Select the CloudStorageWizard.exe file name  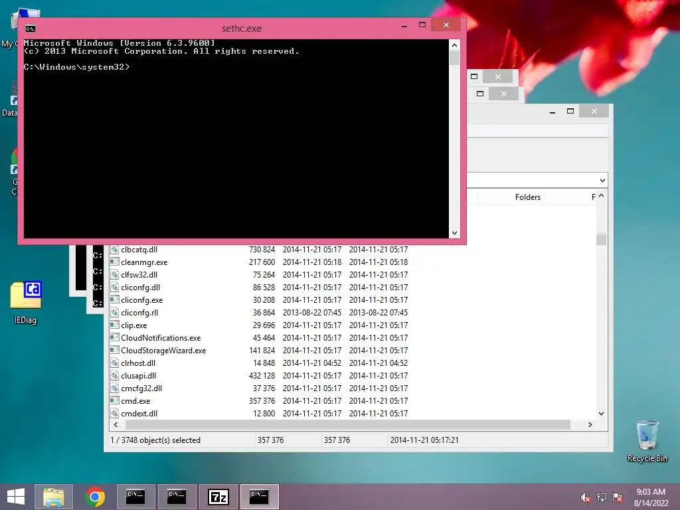(x=163, y=351)
